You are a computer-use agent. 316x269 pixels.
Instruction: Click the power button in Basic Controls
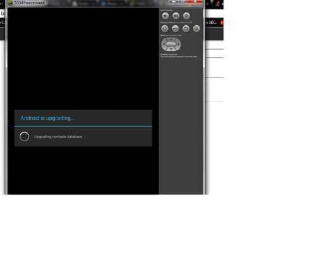point(186,16)
